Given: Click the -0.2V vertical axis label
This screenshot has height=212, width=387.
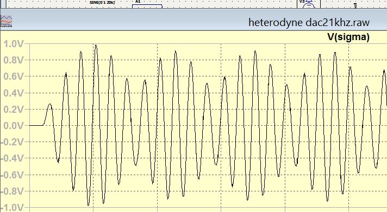Looking at the screenshot, I should coord(12,142).
